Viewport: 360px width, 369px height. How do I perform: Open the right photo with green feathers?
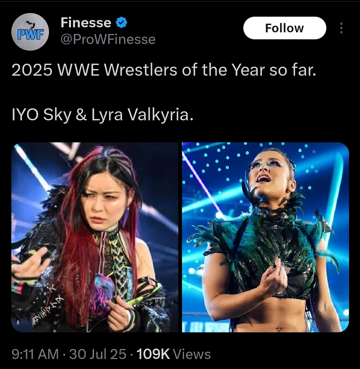click(x=265, y=237)
